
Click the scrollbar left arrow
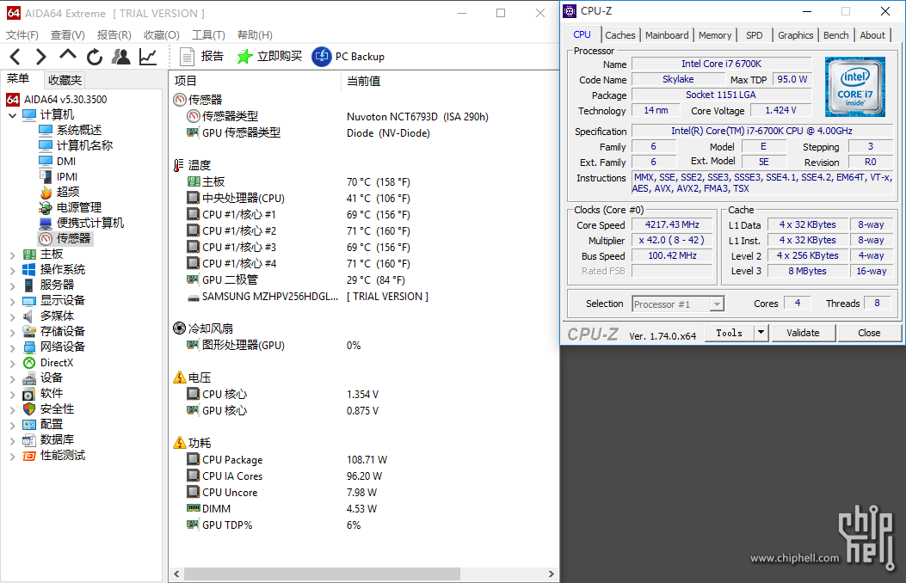(176, 574)
